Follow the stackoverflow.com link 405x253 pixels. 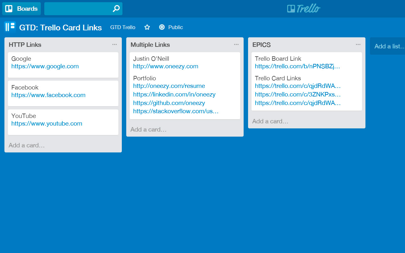coord(176,111)
